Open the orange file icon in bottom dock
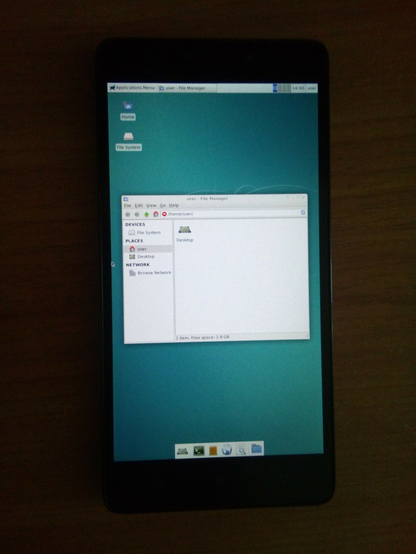Screen dimensions: 416x554 point(213,451)
